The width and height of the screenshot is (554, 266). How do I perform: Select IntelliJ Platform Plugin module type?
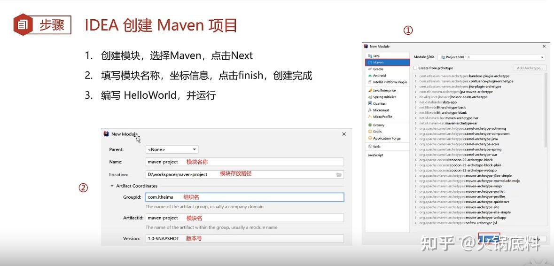[x=387, y=82]
